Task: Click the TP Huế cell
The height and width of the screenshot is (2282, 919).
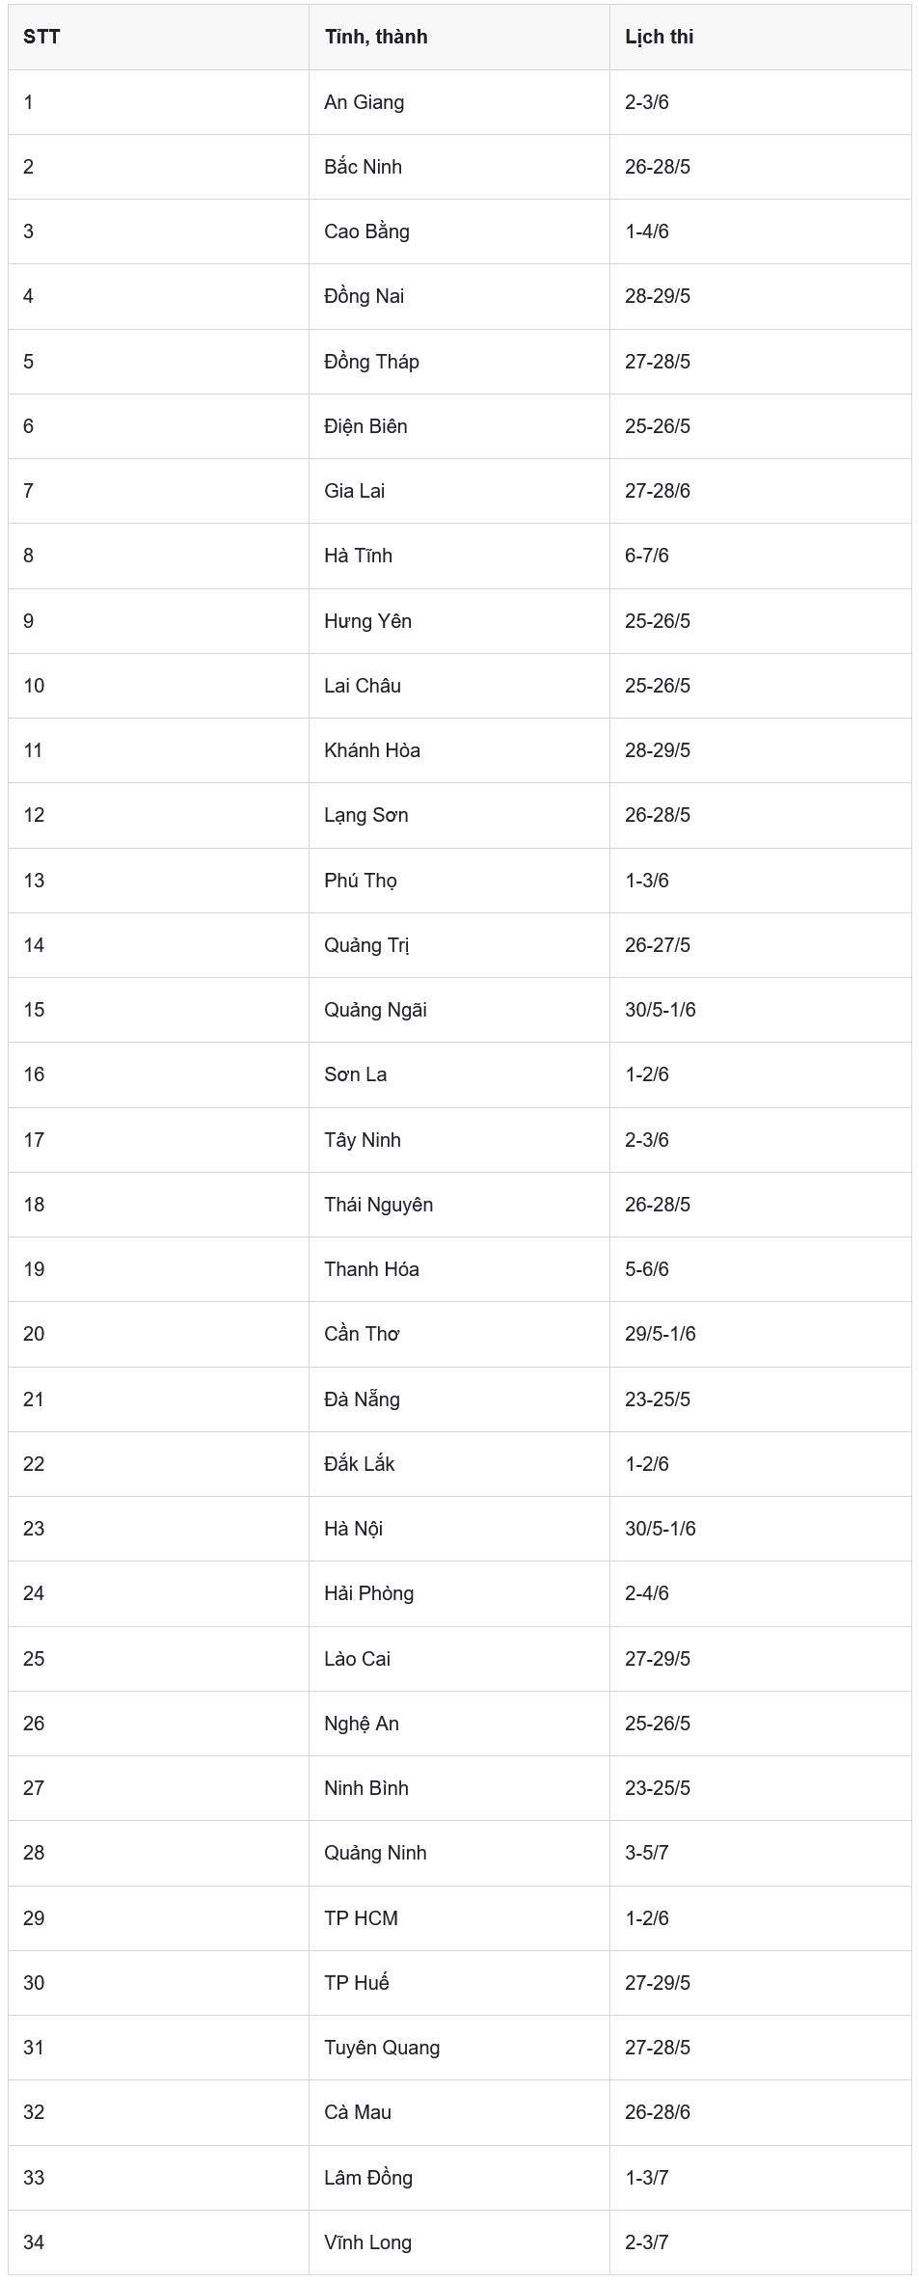Action: point(459,1983)
